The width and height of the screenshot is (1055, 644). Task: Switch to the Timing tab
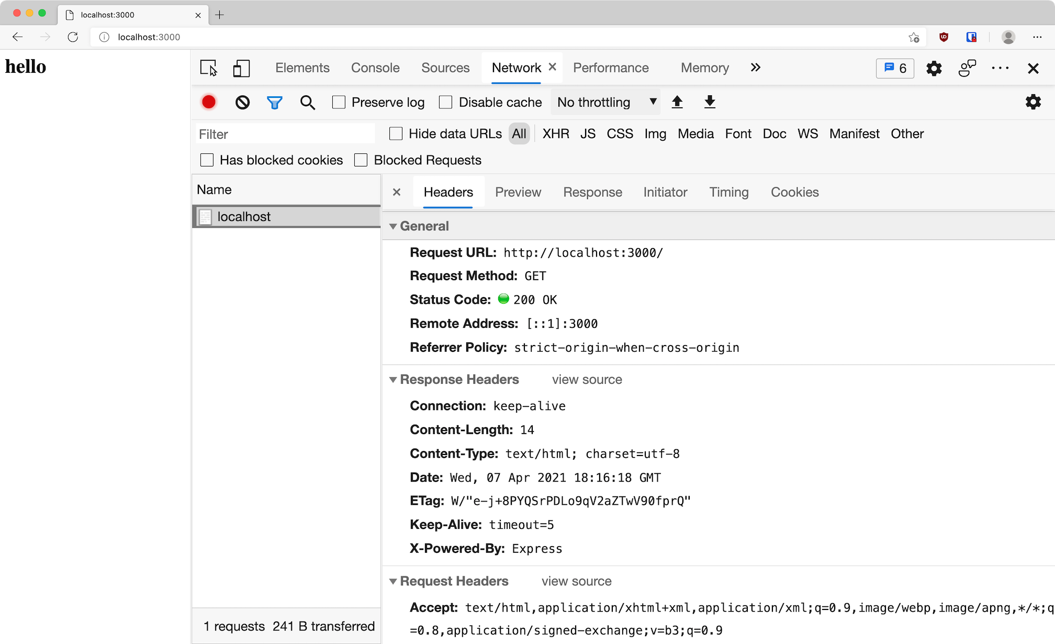pyautogui.click(x=728, y=192)
